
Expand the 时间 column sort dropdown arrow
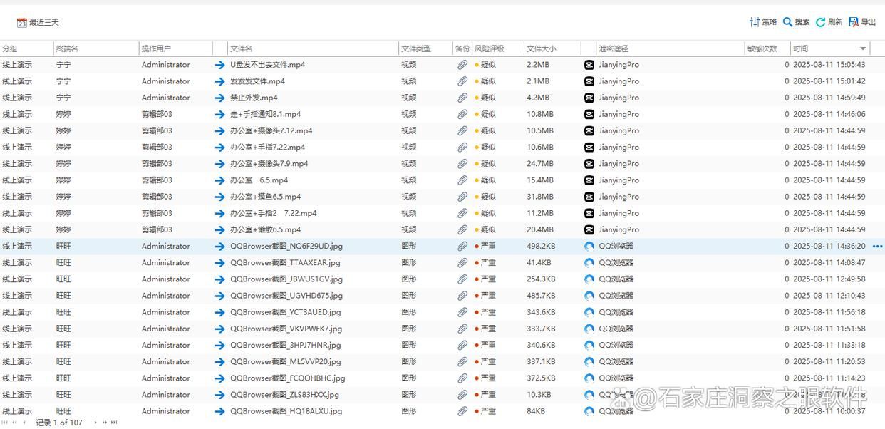click(863, 48)
